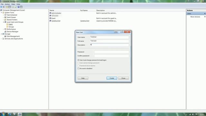Expand the Shared Folders tree node
Viewport: 206px width, 116px height.
[4, 20]
